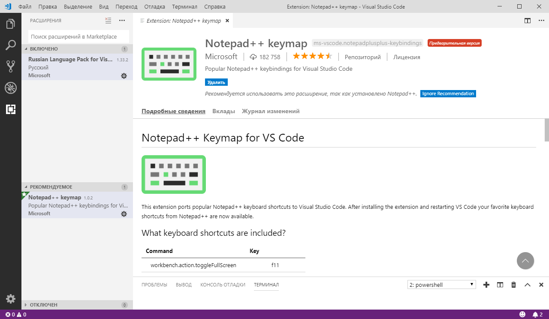Clear the extensions search results icon
549x319 pixels.
click(108, 21)
